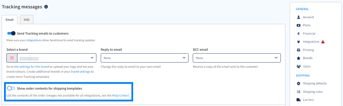Select the Email tab
Screen dimensions: 343x106
(9, 20)
